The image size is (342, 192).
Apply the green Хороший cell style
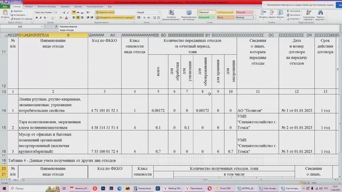point(207,18)
